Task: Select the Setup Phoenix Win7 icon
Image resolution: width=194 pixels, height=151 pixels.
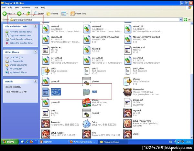Action: click(128, 124)
